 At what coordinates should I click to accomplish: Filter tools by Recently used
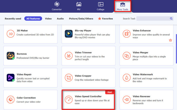click(13, 19)
